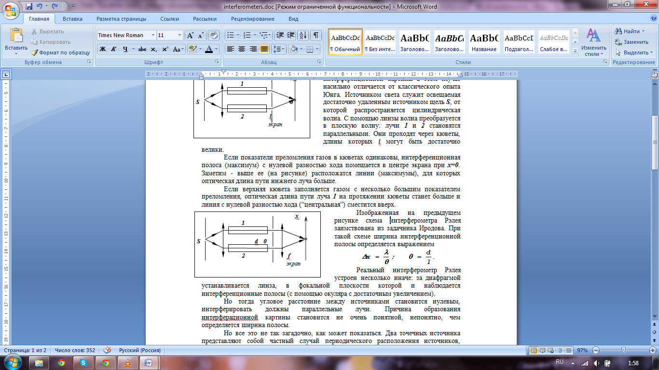Open VLC from the taskbar

point(127,362)
